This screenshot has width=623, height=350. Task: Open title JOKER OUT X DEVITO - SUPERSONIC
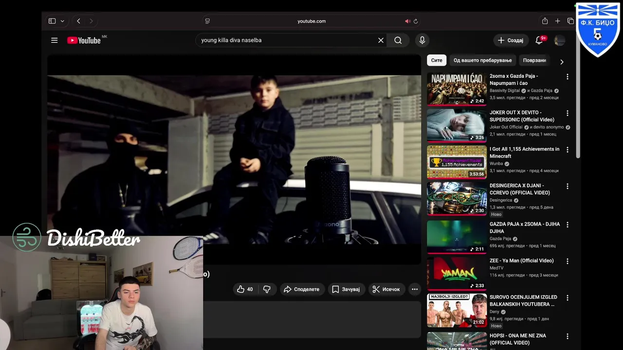tap(522, 116)
